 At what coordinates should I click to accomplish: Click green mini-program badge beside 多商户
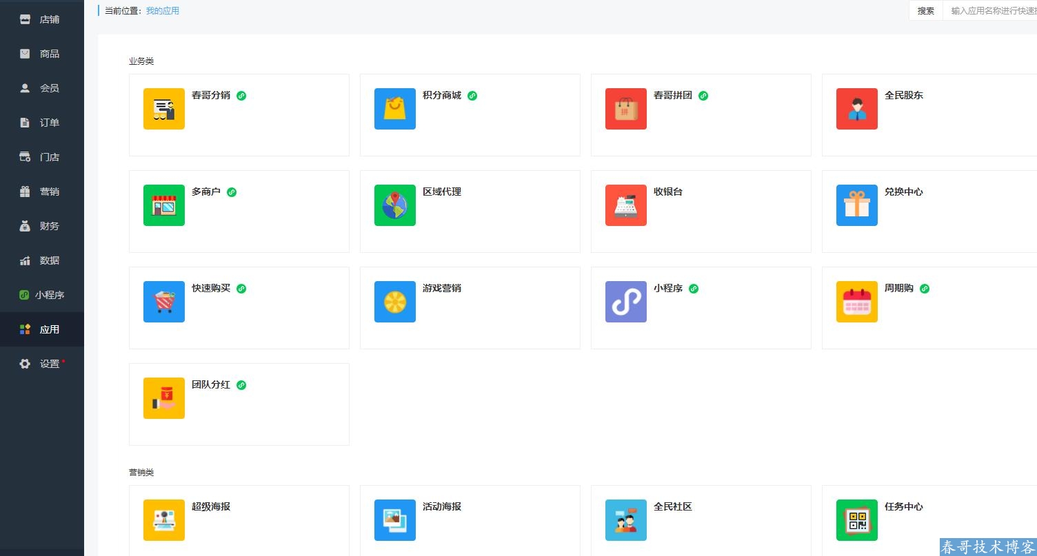(x=232, y=192)
